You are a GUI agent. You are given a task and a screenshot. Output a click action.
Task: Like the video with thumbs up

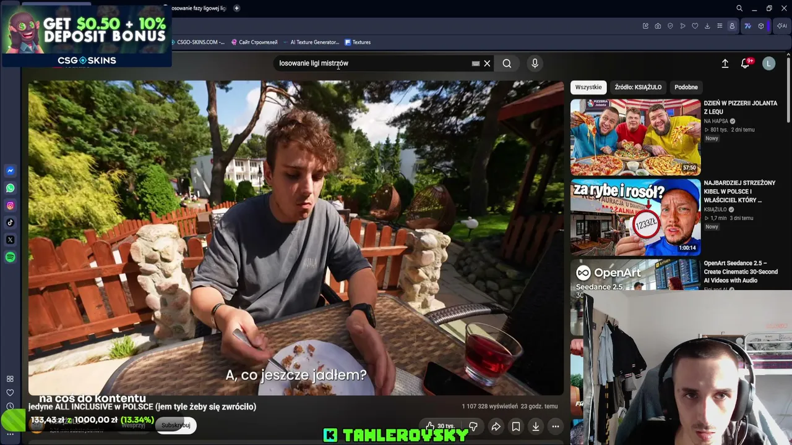pyautogui.click(x=439, y=426)
